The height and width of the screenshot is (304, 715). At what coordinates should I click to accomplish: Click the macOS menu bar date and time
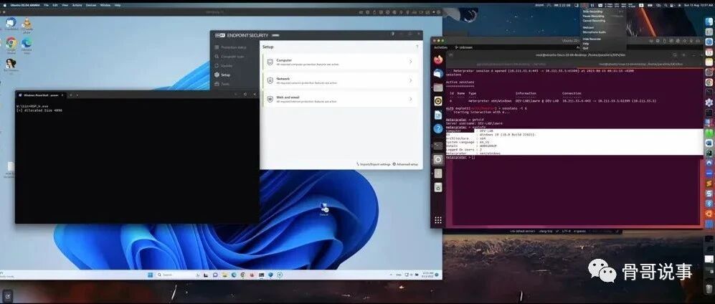699,5
